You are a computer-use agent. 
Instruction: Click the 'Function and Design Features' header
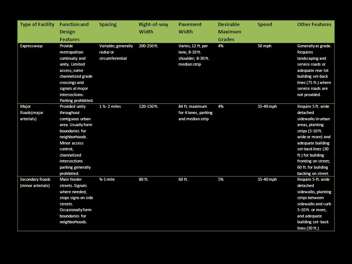[74, 32]
